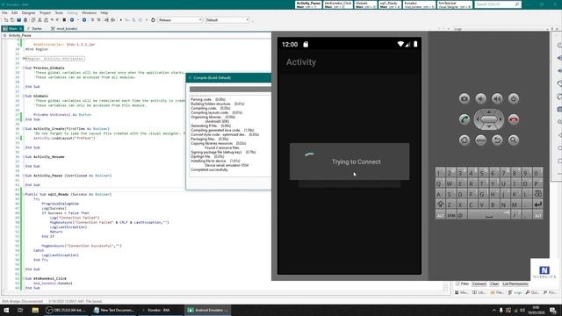This screenshot has width=562, height=316.
Task: Open the Release build mode dropdown
Action: 180,20
